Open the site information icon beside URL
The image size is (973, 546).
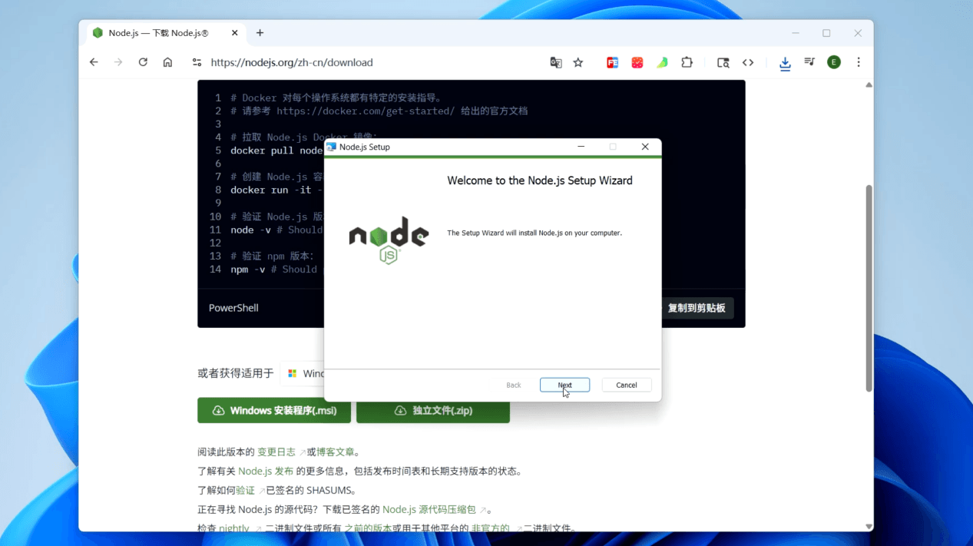pos(197,63)
